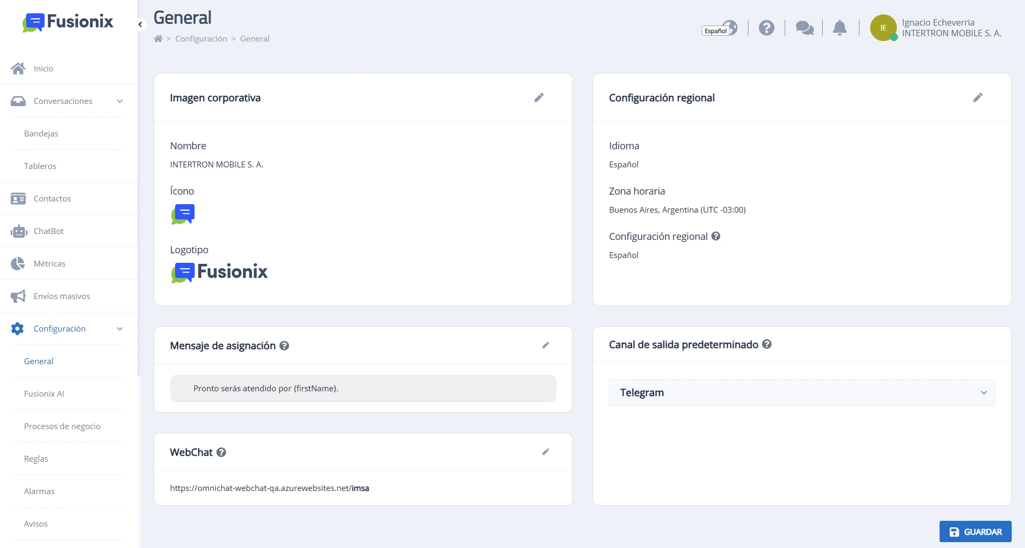Click 'INTERTRON MOBILE S. A.' name value
Image resolution: width=1025 pixels, height=548 pixels.
point(216,164)
